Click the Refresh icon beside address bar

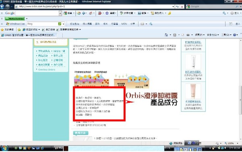click(177, 6)
